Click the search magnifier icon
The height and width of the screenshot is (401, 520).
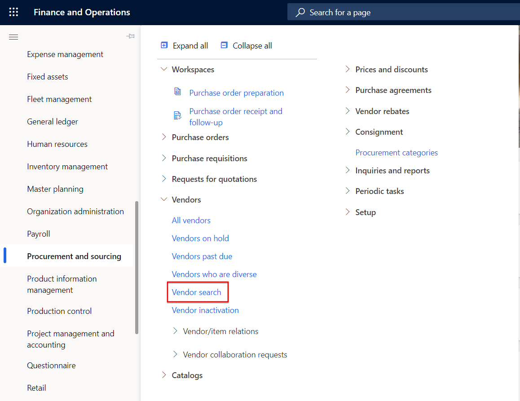(300, 12)
